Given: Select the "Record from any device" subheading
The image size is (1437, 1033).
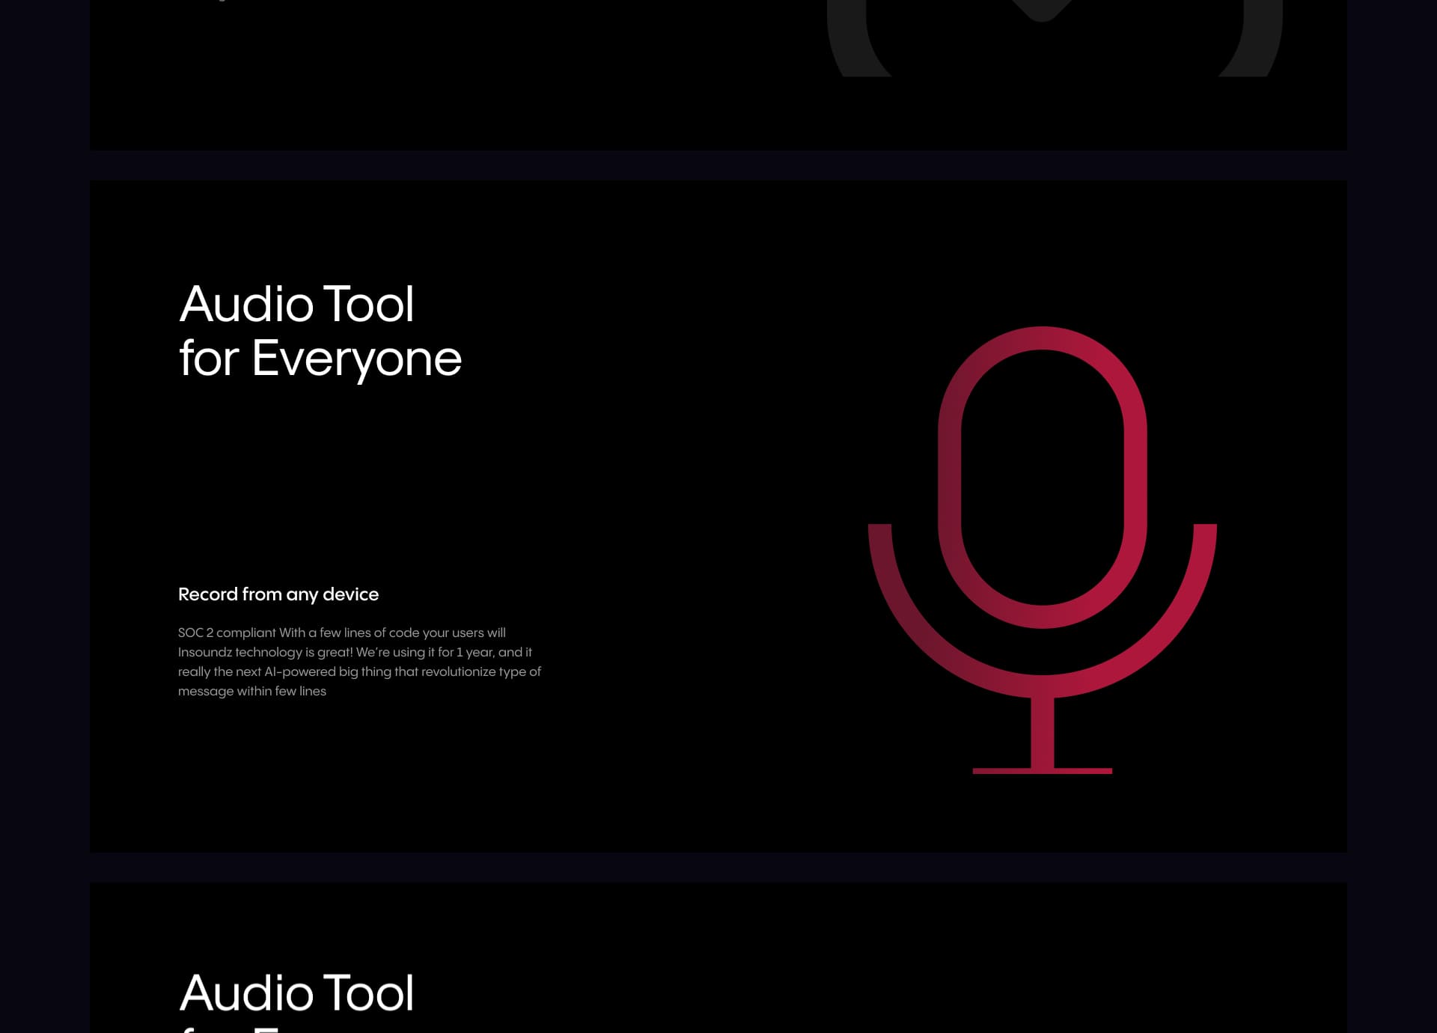Looking at the screenshot, I should tap(278, 594).
